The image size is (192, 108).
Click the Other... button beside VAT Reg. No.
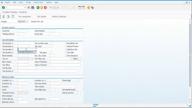76,59
